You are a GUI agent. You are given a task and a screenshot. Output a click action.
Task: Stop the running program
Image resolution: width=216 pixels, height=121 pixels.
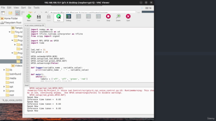click(x=108, y=18)
